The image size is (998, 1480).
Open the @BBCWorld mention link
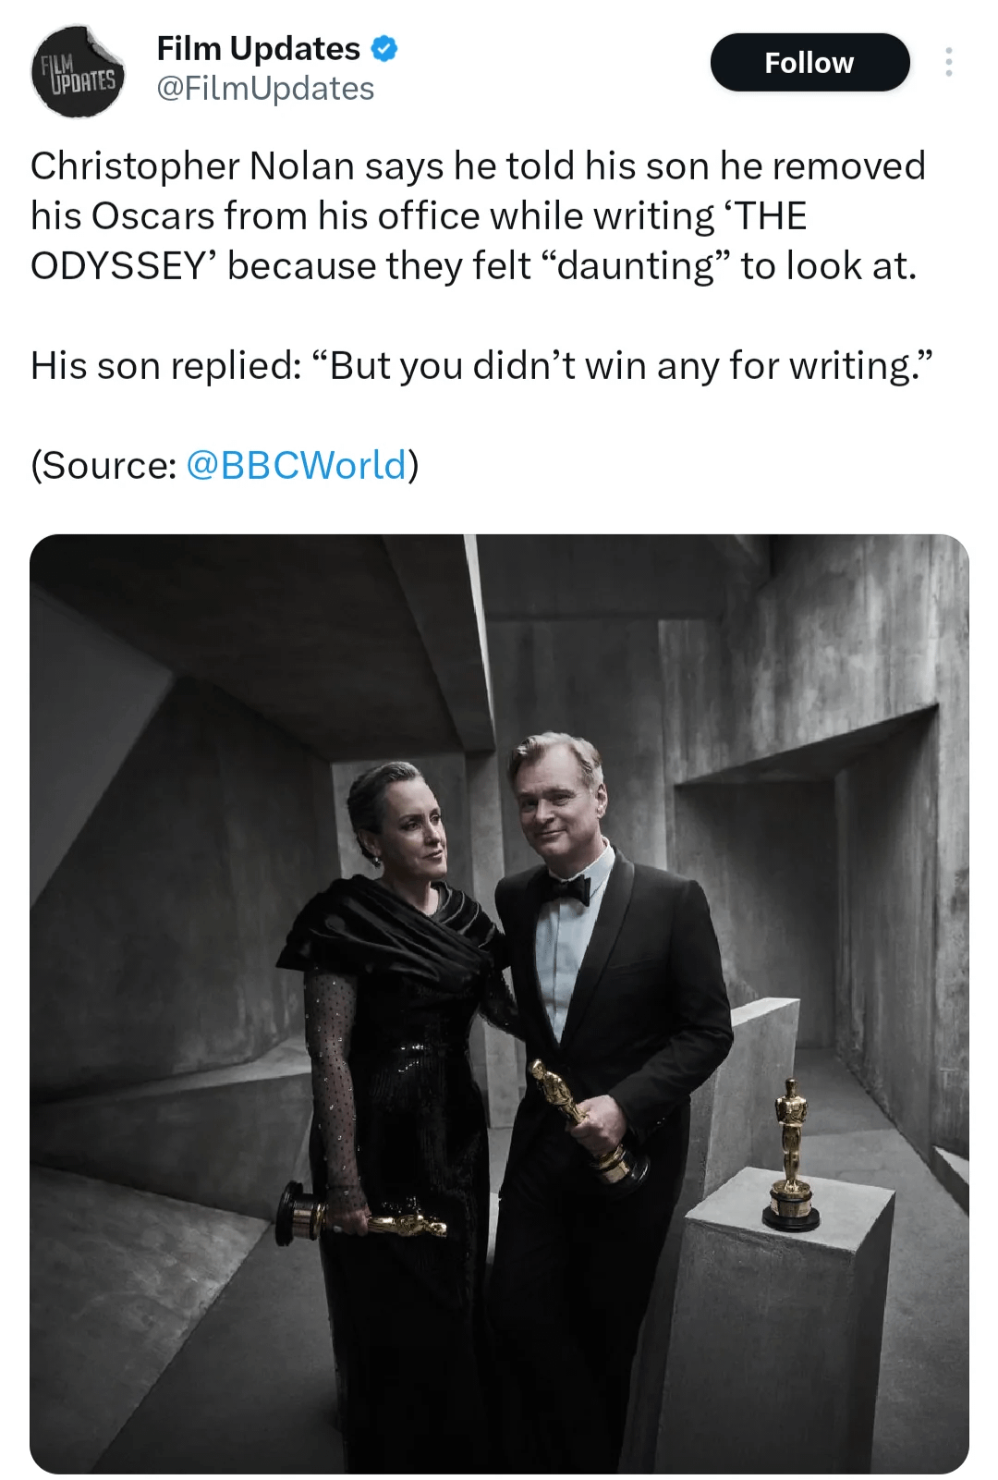tap(296, 465)
